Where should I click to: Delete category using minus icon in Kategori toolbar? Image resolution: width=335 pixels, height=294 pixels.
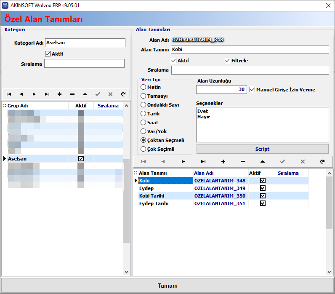coord(72,94)
